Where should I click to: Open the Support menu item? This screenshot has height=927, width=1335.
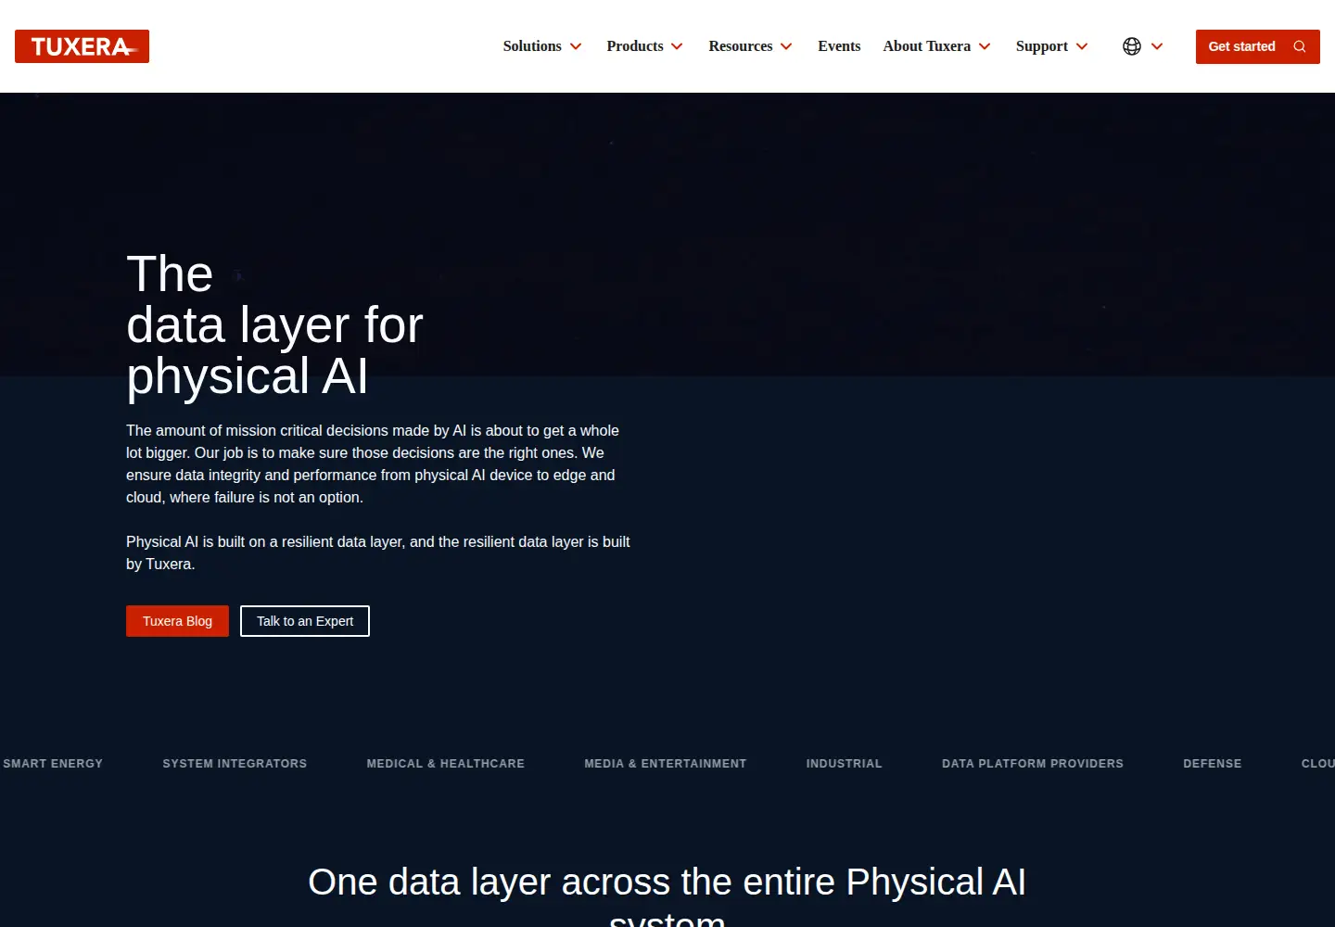click(1041, 46)
